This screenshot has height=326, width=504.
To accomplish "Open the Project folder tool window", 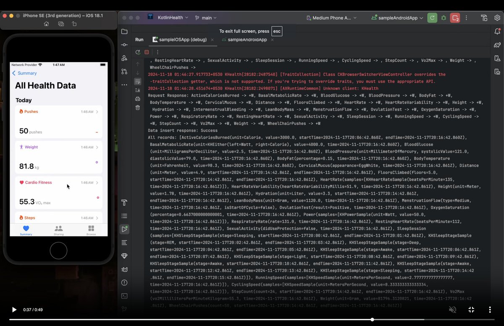I will pos(124,32).
